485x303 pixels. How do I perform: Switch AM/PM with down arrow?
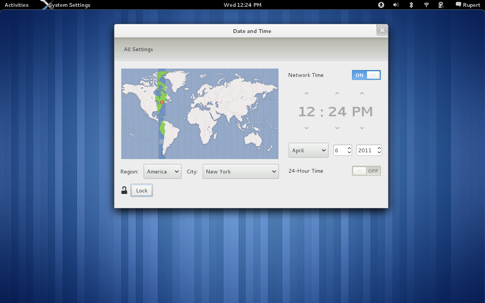pos(362,128)
